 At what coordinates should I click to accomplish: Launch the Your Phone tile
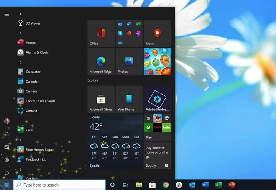point(129,99)
